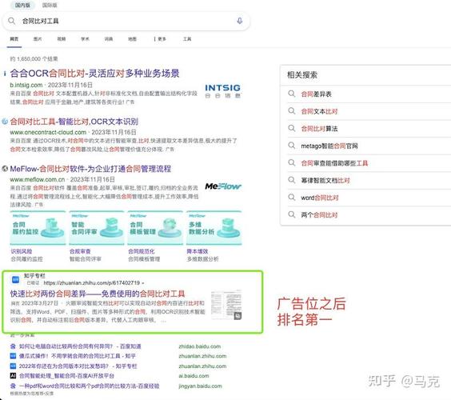Click the 多维数据分析 MeFlow card image

point(214,228)
